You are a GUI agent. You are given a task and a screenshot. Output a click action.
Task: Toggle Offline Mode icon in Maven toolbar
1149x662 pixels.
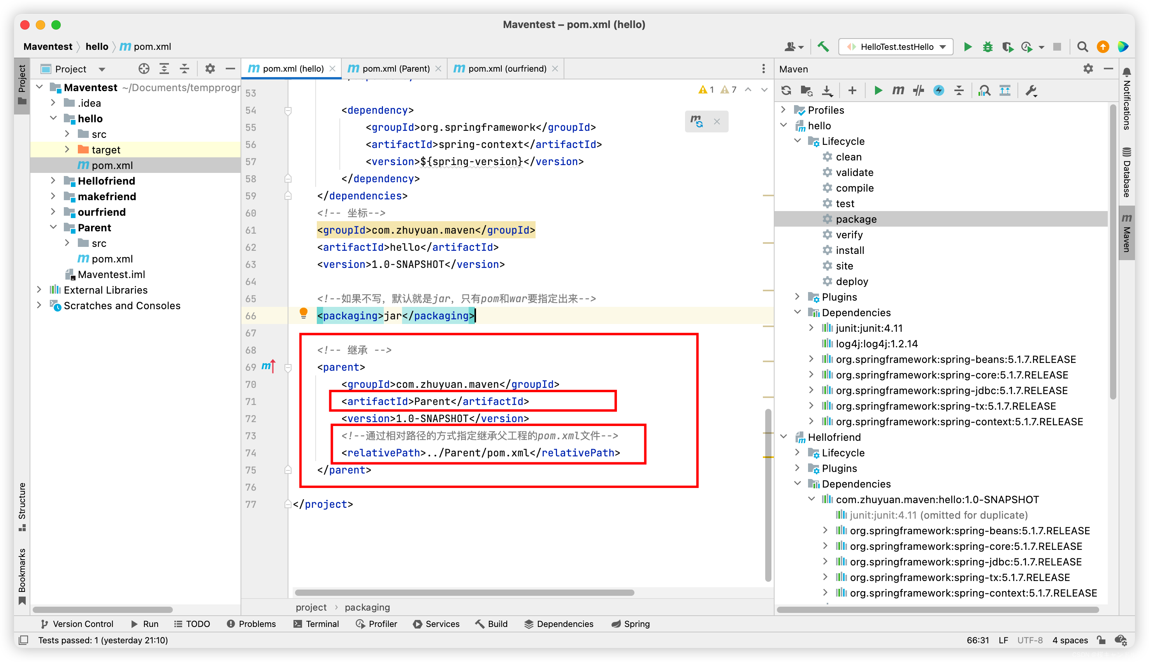tap(919, 90)
